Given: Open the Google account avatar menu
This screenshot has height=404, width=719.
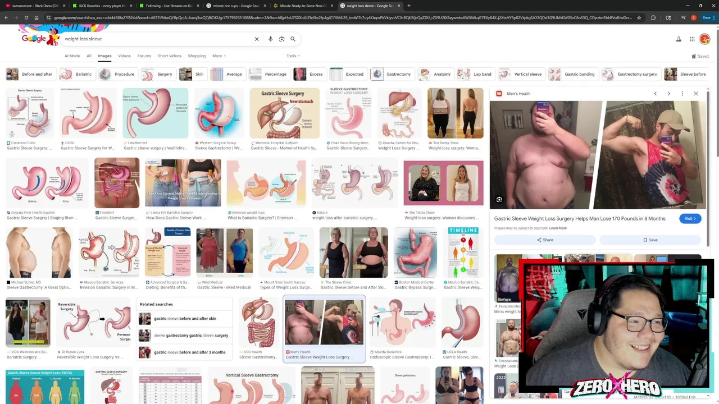Looking at the screenshot, I should (x=705, y=39).
